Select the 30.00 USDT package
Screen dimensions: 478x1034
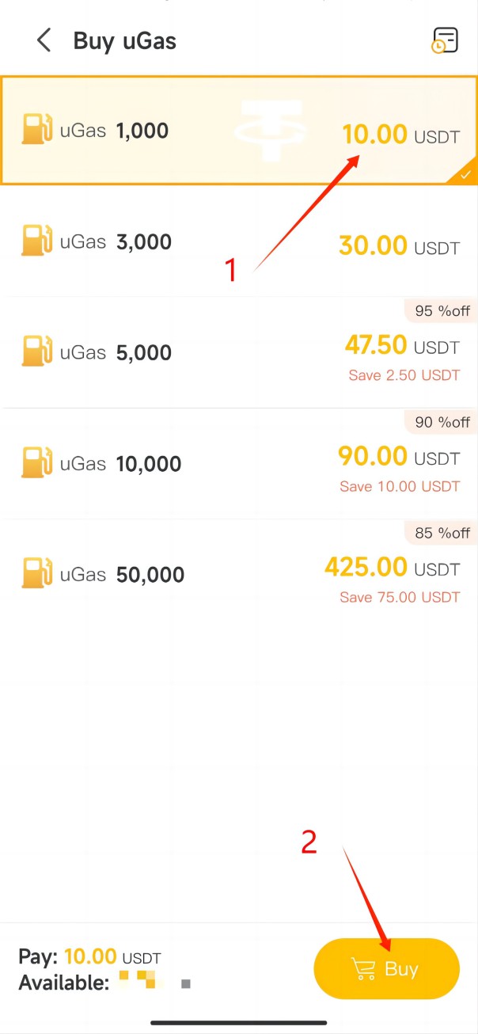click(373, 245)
